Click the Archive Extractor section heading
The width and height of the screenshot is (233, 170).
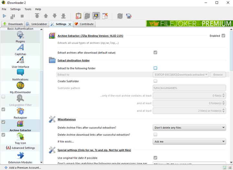point(90,36)
